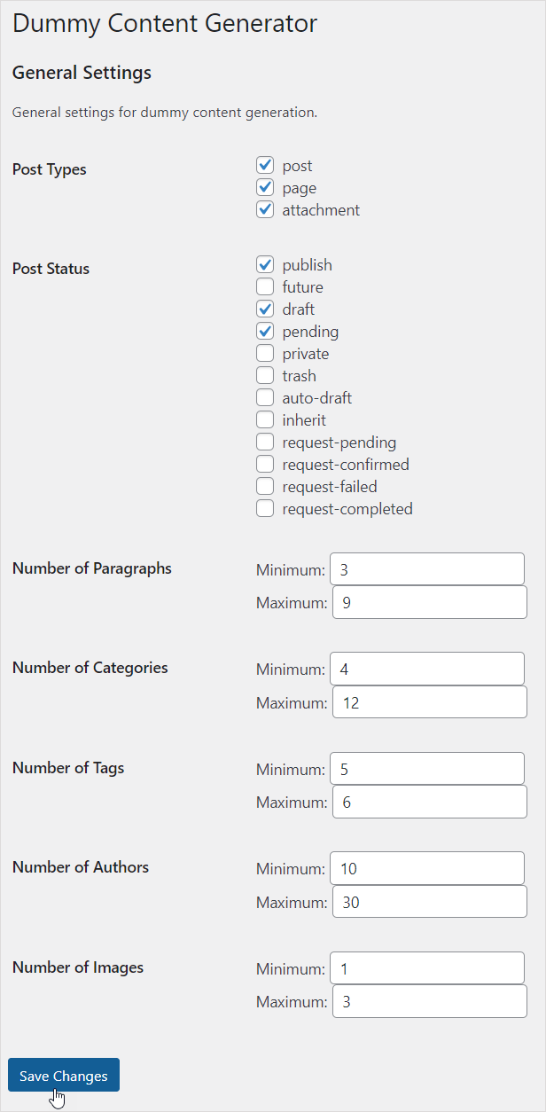Enable the request-pending status checkbox
The width and height of the screenshot is (546, 1112).
tap(265, 442)
